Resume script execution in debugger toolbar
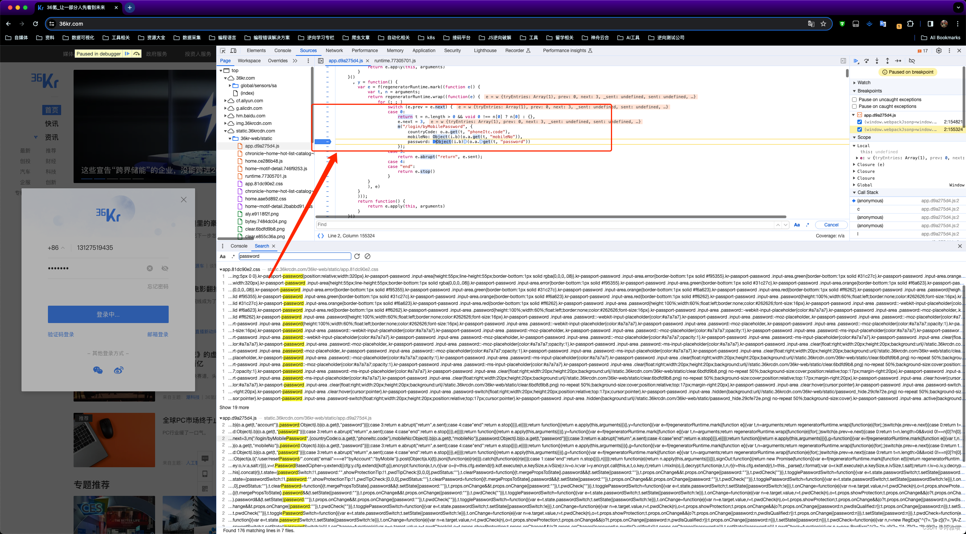 tap(856, 61)
